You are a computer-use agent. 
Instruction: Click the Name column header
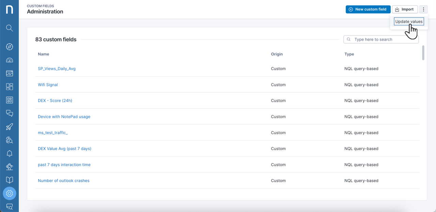[44, 54]
